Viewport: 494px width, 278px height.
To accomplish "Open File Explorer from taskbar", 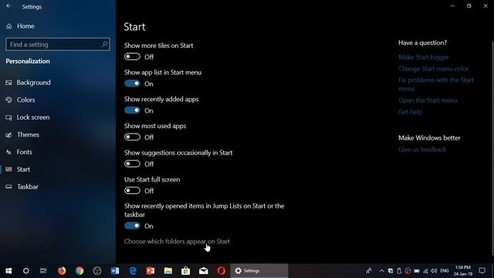I will point(168,271).
